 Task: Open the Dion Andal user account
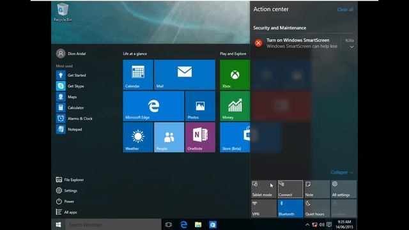point(71,54)
